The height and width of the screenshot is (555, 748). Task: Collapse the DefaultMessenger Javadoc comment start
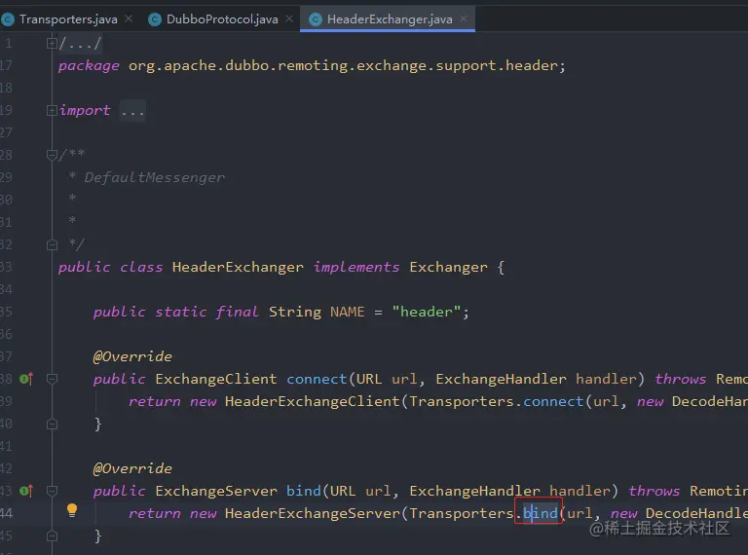(52, 155)
